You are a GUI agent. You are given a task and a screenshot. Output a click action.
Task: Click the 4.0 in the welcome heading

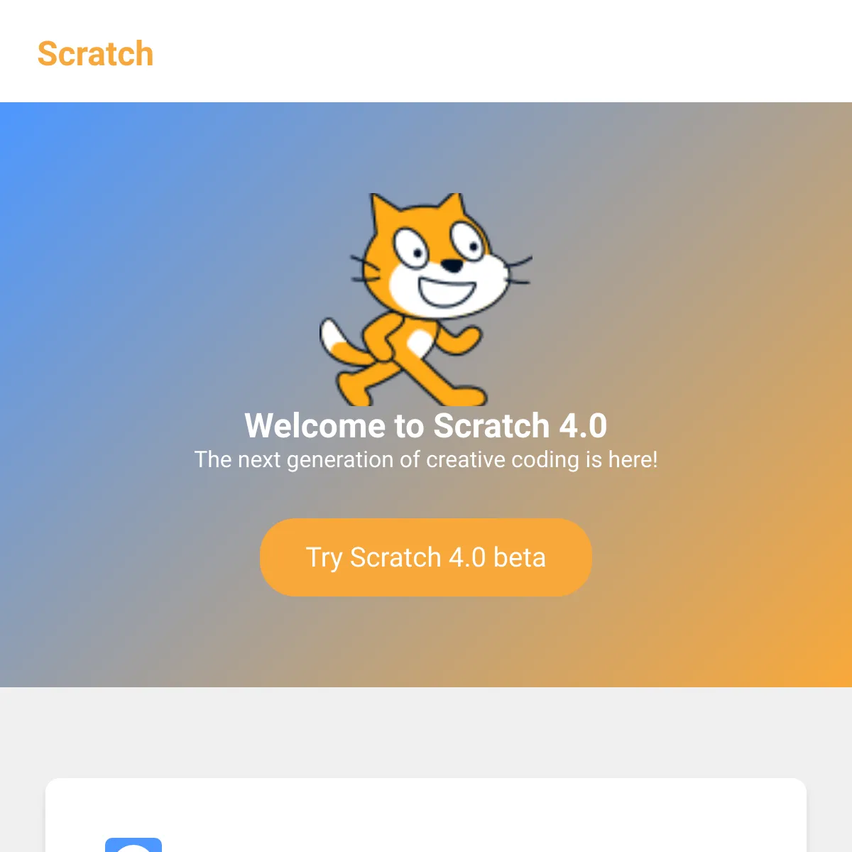pos(583,425)
